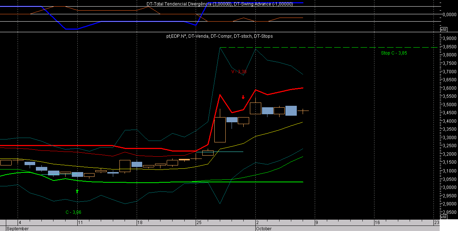Click the x10 scale box below the price axis
This screenshot has height=231, width=458.
pyautogui.click(x=443, y=217)
